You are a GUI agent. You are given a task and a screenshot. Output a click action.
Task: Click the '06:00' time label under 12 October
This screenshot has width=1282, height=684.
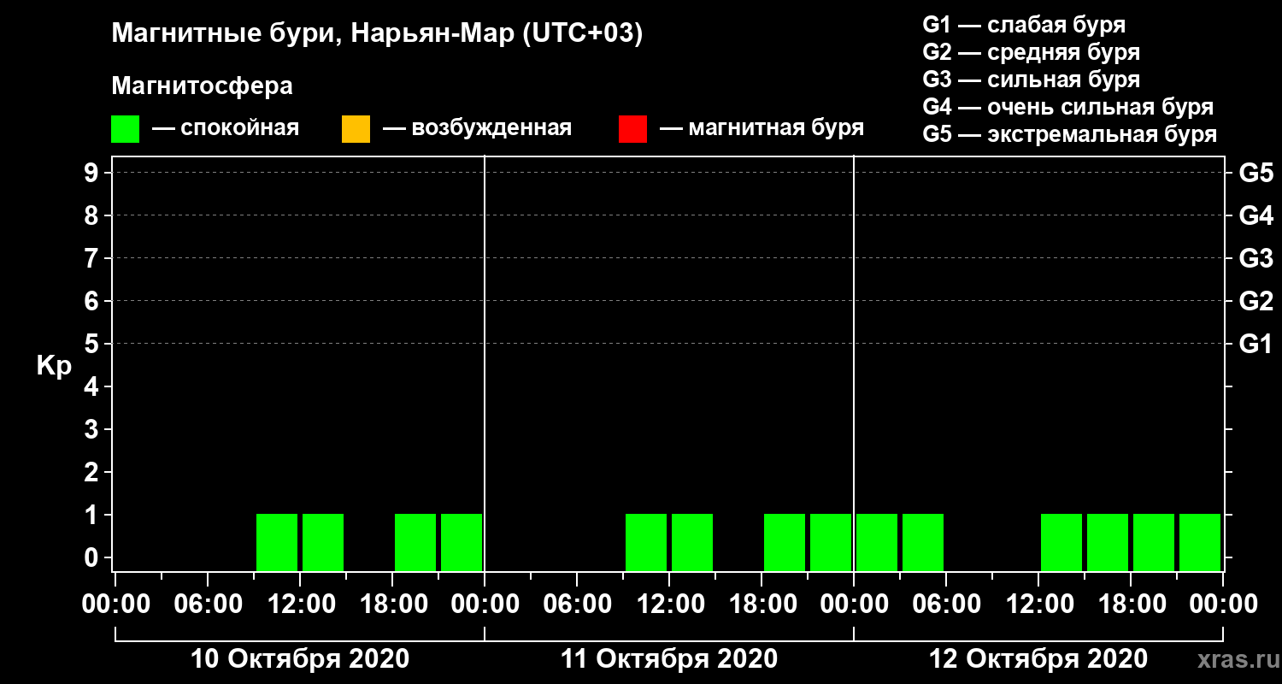pyautogui.click(x=946, y=604)
